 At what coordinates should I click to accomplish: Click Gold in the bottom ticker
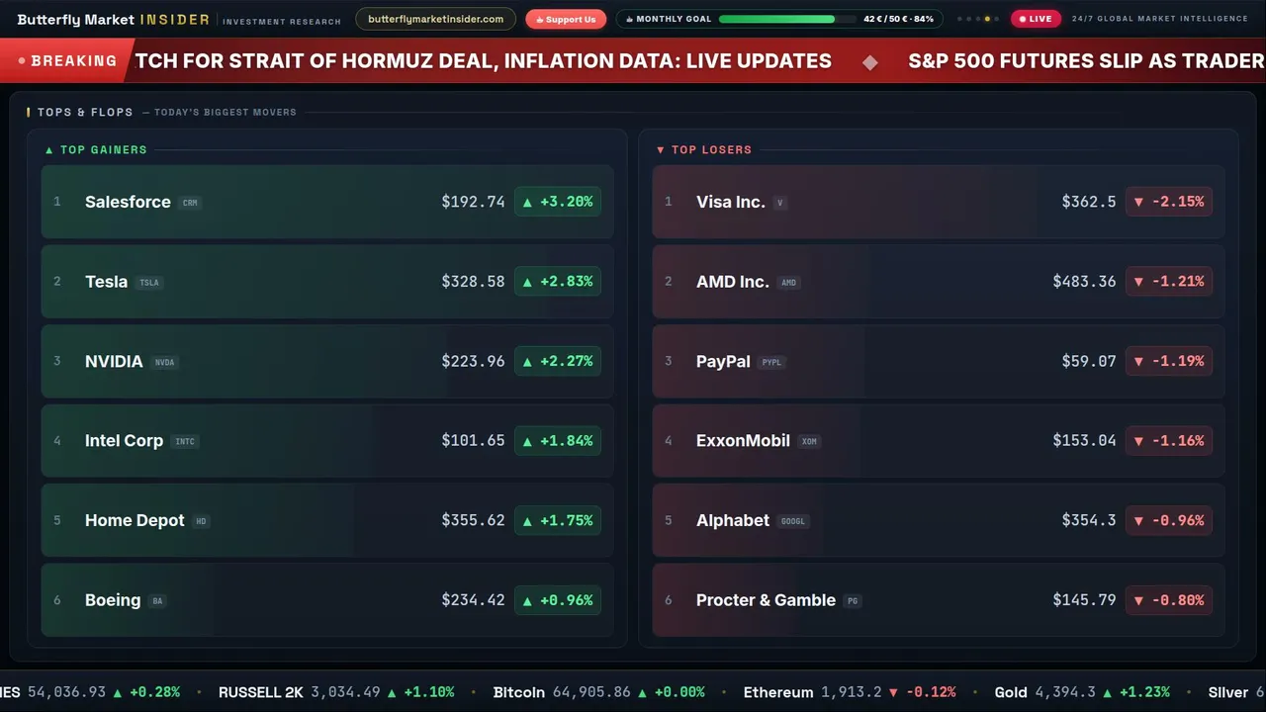(1011, 692)
